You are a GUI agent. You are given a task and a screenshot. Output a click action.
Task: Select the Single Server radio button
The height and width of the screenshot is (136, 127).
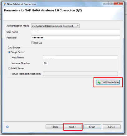tap(9, 52)
